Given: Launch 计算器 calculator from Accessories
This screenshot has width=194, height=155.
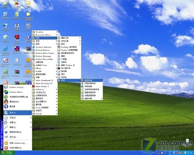Looking at the screenshot, I should point(69,59).
